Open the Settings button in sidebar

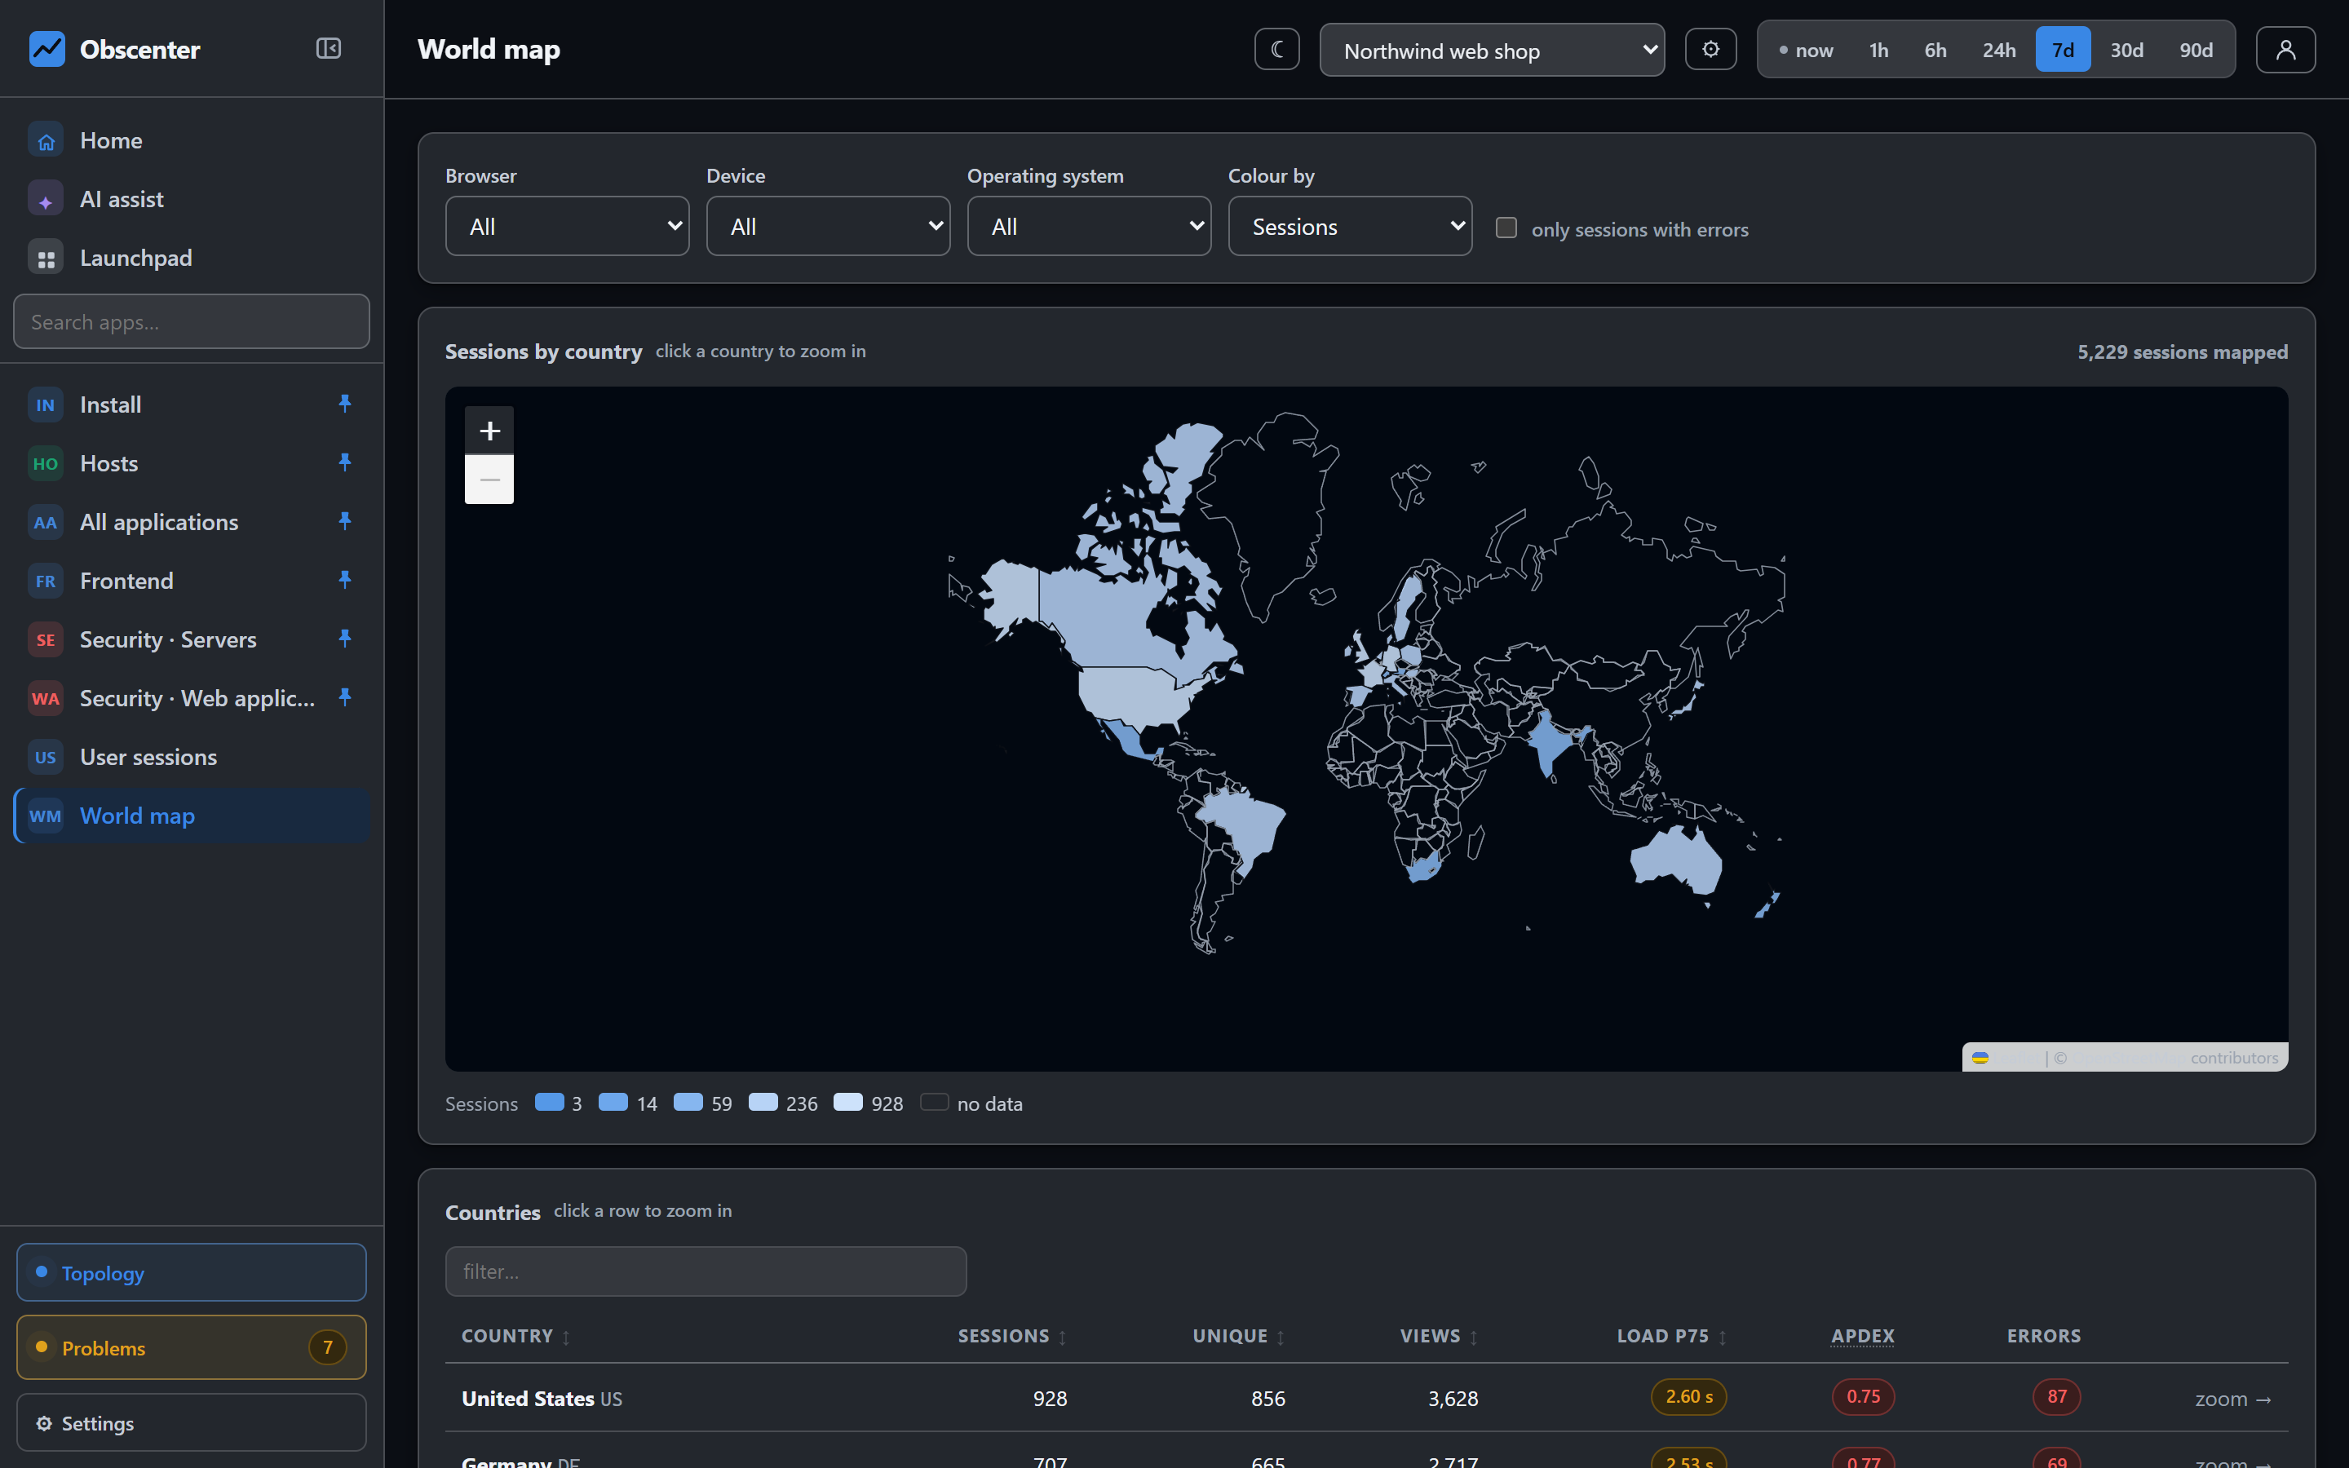(191, 1422)
